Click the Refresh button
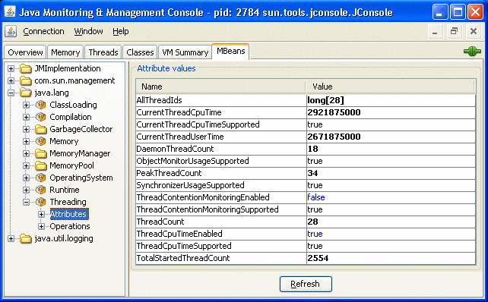This screenshot has width=488, height=302. [306, 284]
